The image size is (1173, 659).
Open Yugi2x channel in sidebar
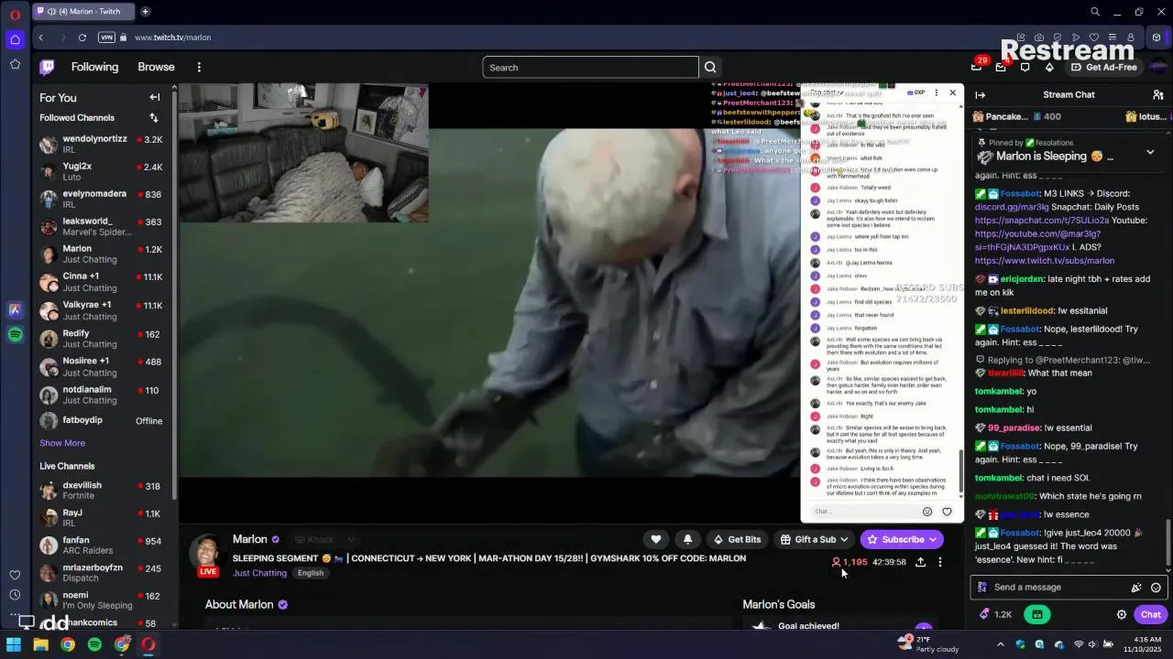(101, 172)
